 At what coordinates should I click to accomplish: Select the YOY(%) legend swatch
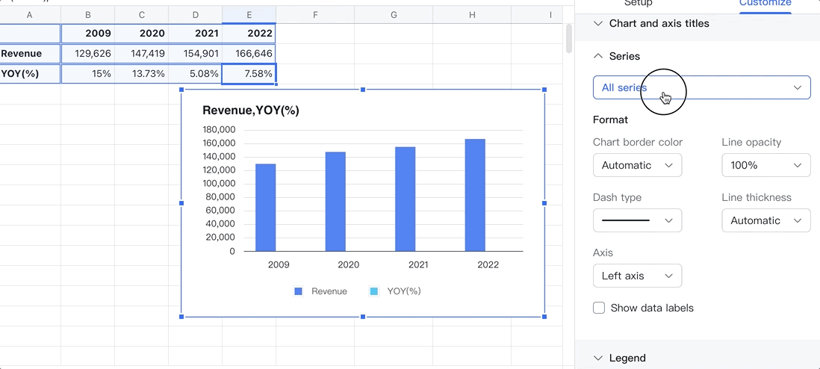point(374,291)
